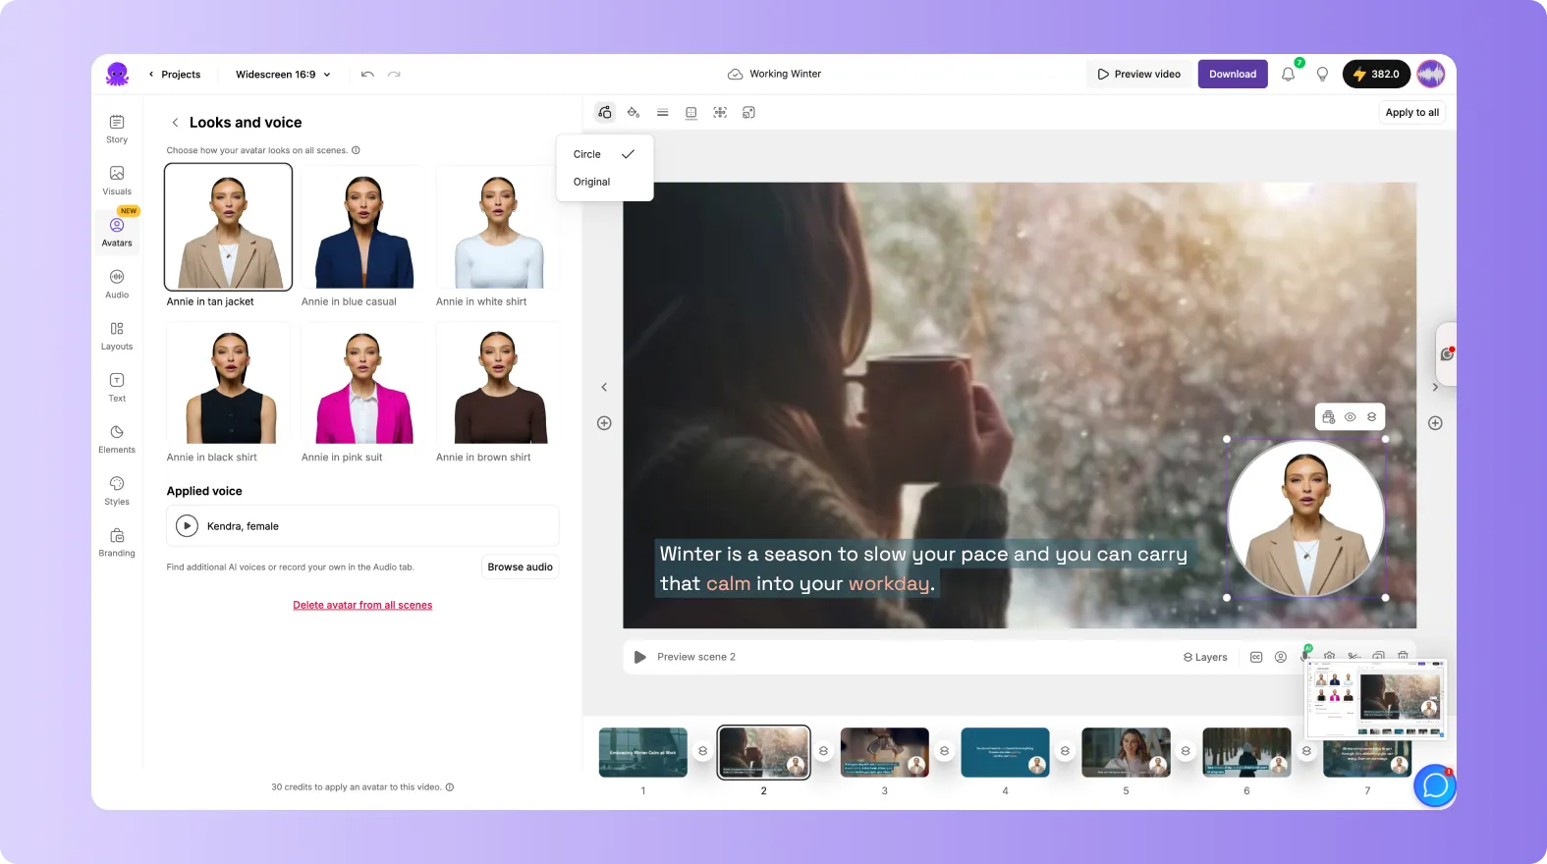Open the live chat support bubble

[x=1435, y=785]
